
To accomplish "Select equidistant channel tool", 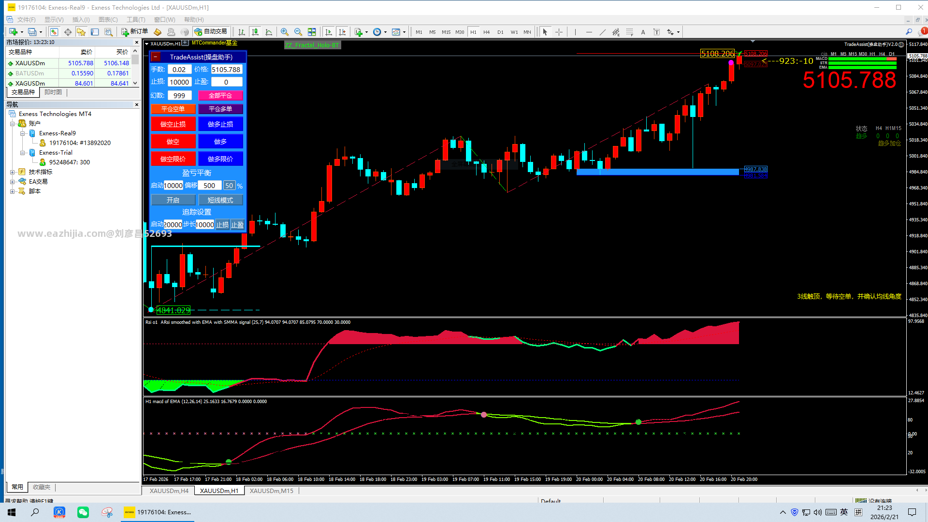I will (616, 32).
